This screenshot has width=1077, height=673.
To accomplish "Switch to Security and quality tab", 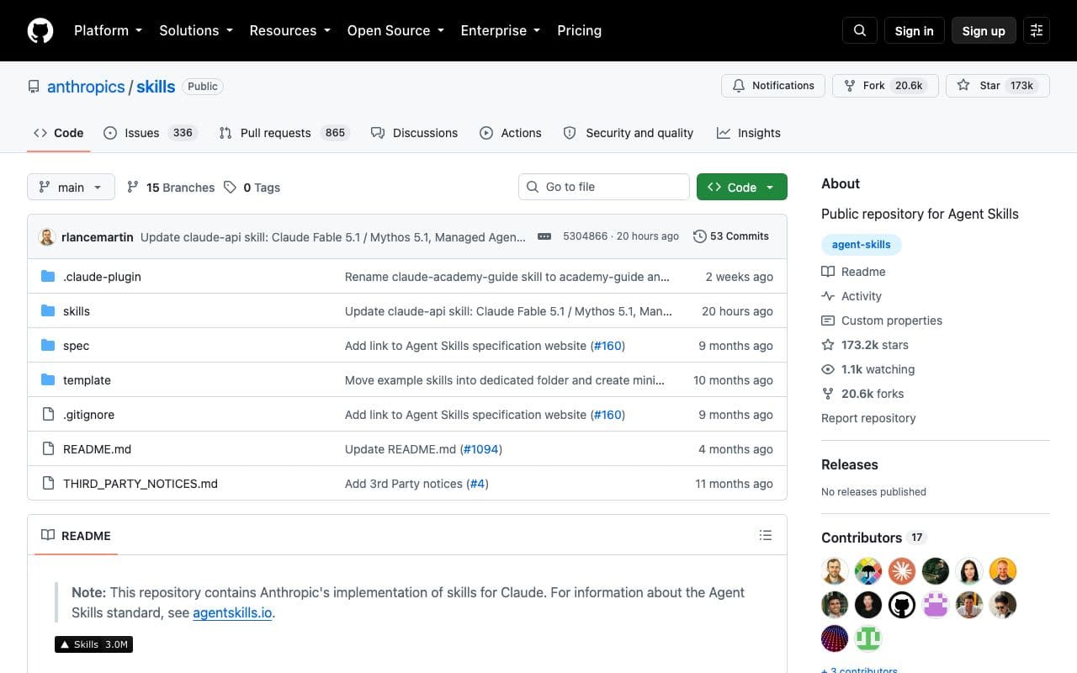I will click(x=629, y=133).
